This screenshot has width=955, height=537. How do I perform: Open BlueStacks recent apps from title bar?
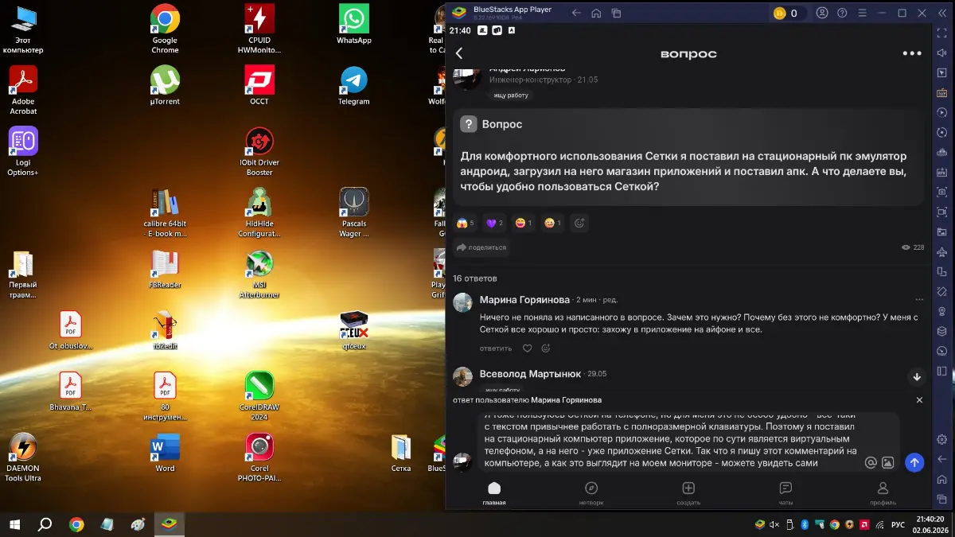(x=616, y=13)
